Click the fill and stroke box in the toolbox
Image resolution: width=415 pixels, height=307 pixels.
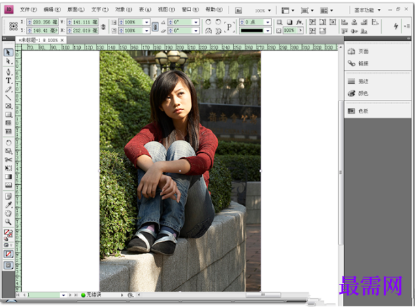pyautogui.click(x=8, y=234)
